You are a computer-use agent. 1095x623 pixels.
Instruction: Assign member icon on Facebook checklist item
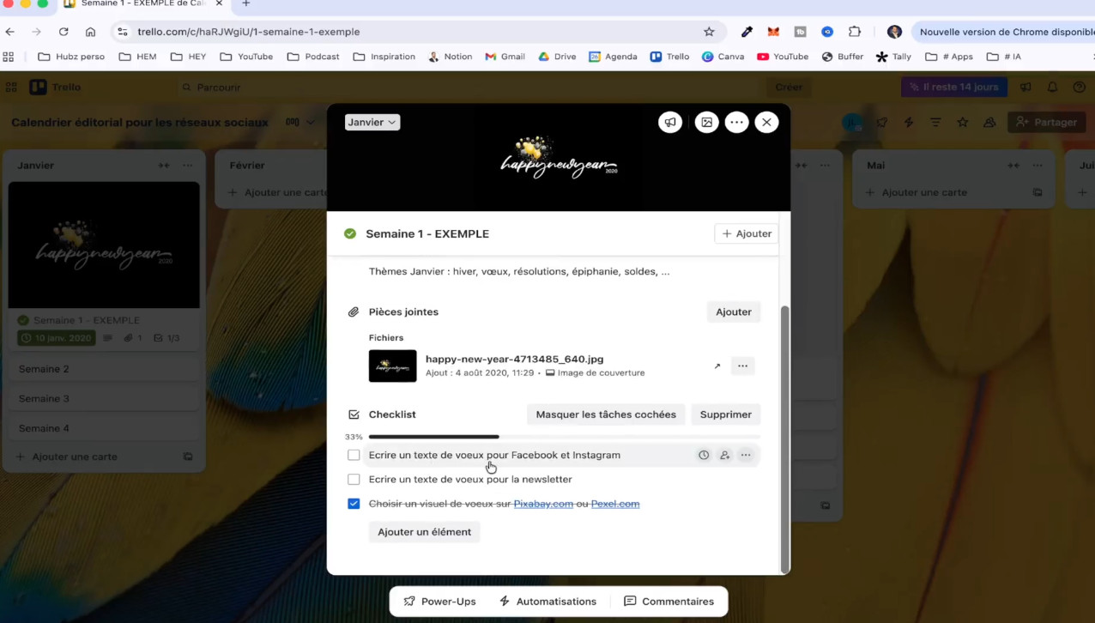click(724, 455)
